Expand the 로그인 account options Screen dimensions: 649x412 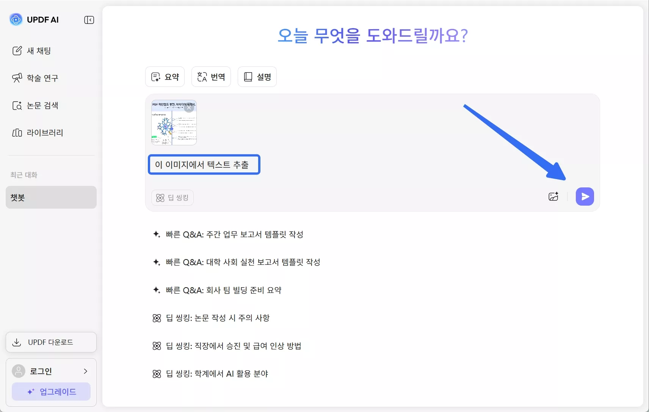(x=85, y=371)
